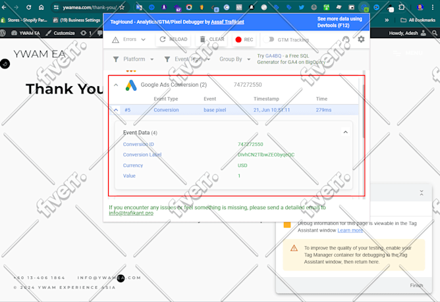
Task: Open TagHound settings gear
Action: pyautogui.click(x=361, y=39)
